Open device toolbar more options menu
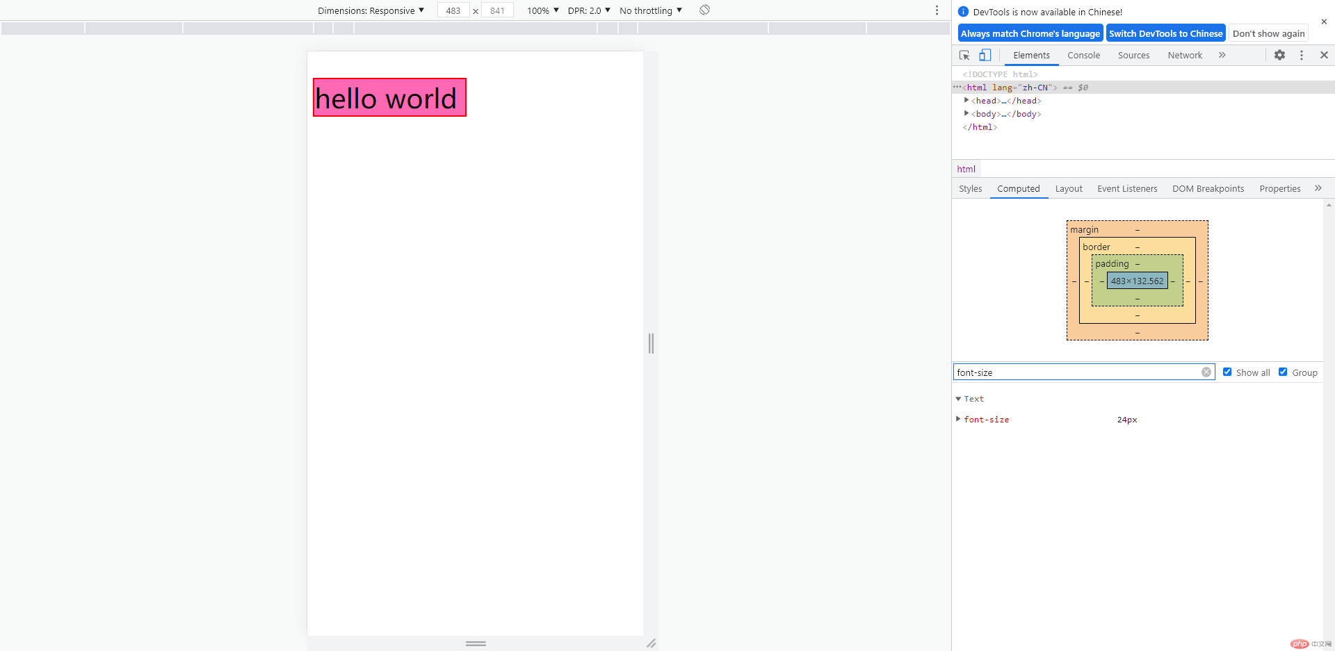 tap(937, 10)
